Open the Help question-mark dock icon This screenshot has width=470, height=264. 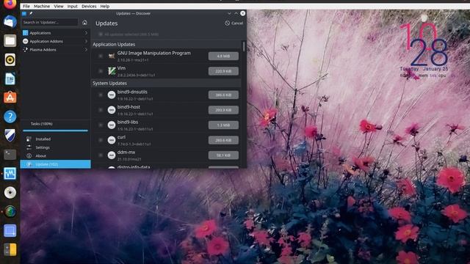tap(10, 117)
